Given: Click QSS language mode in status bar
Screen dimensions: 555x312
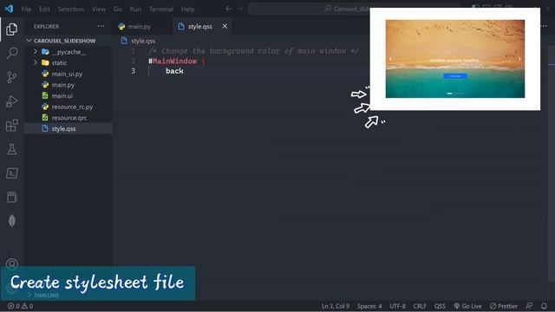Looking at the screenshot, I should click(x=440, y=306).
